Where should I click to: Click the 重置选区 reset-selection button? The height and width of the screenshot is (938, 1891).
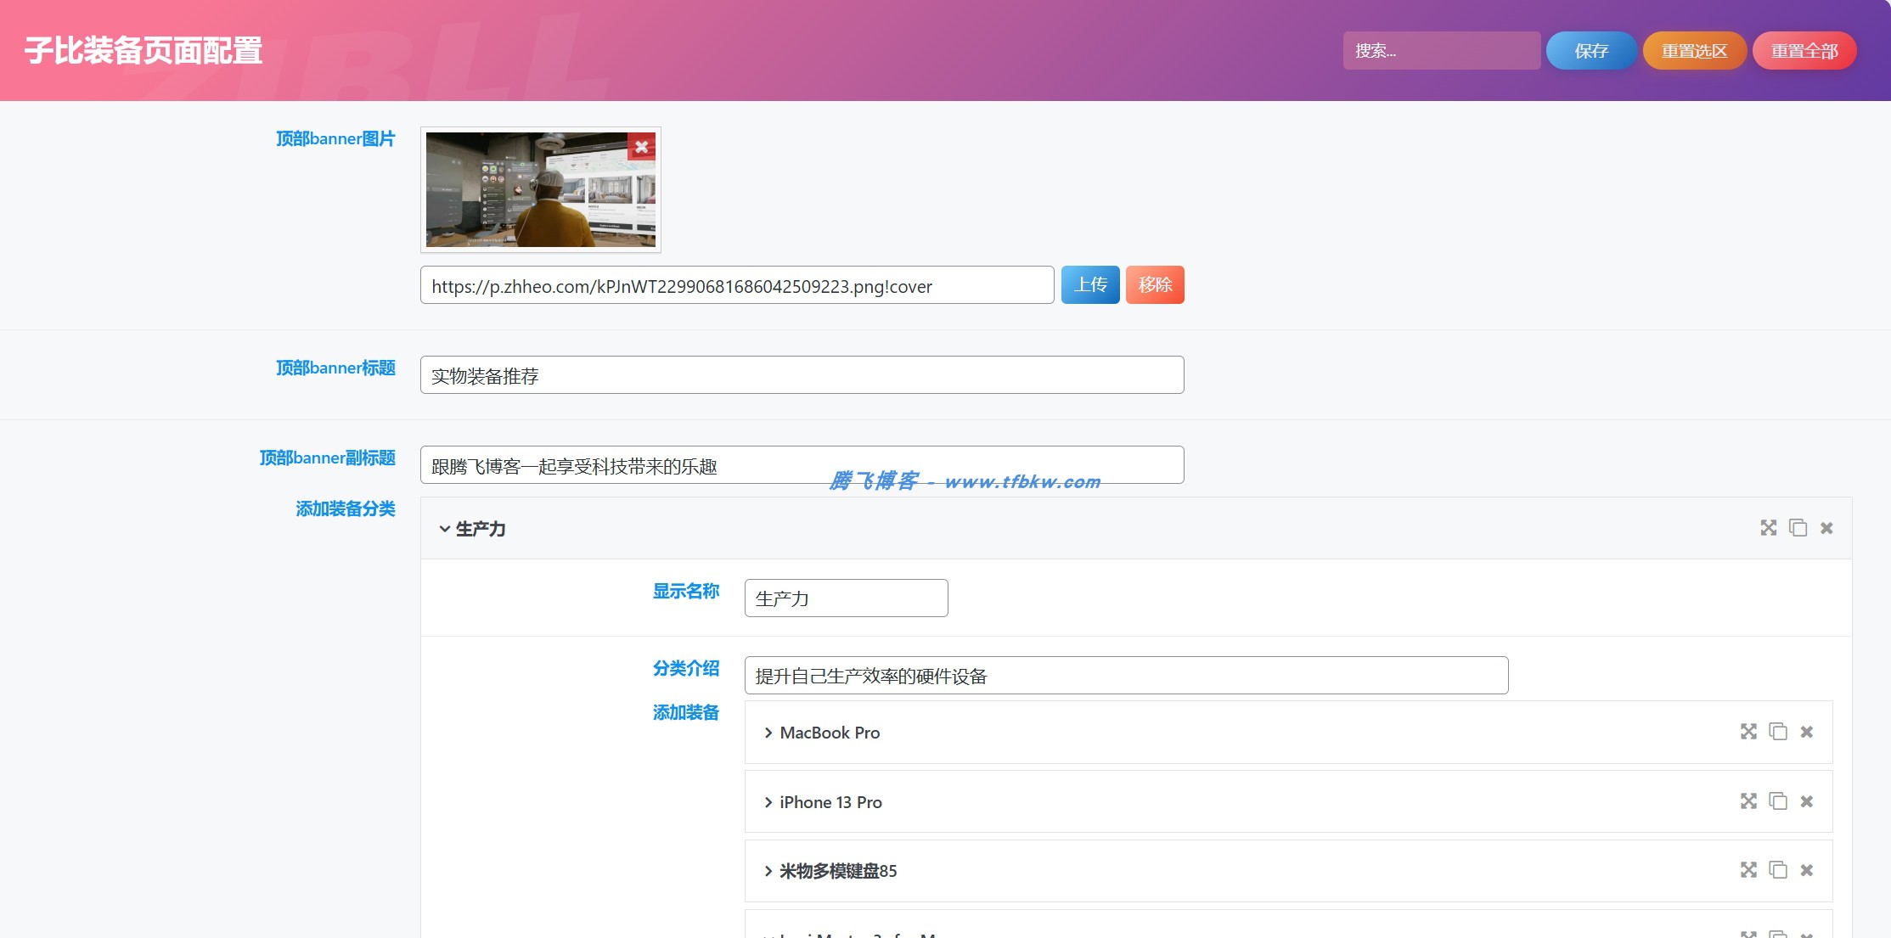coord(1694,50)
